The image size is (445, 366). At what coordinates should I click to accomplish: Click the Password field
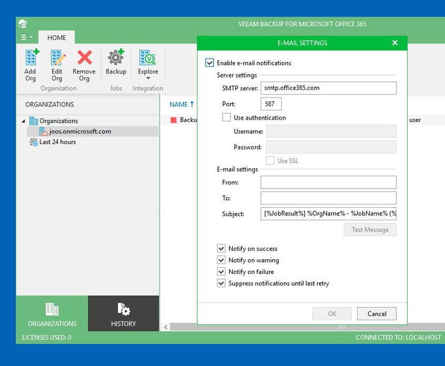[331, 147]
